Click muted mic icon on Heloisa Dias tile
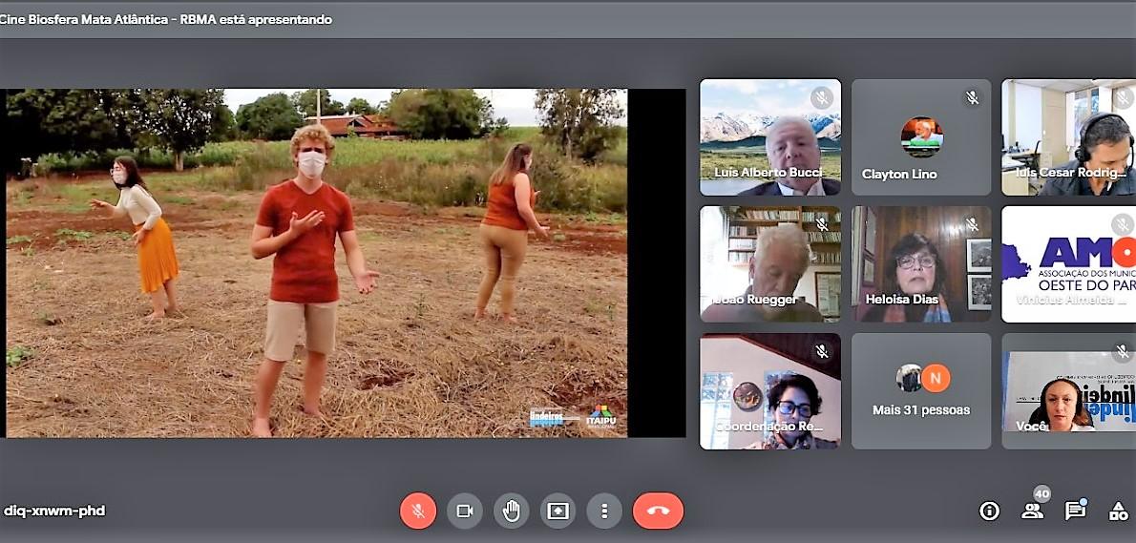 coord(972,224)
